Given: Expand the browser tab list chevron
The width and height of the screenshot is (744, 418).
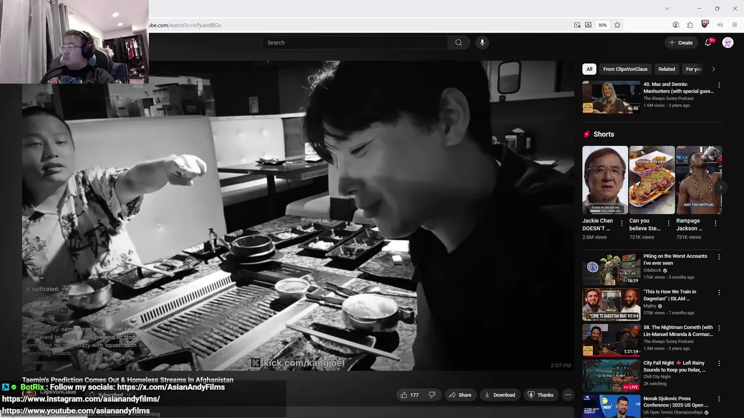Looking at the screenshot, I should click(x=667, y=8).
